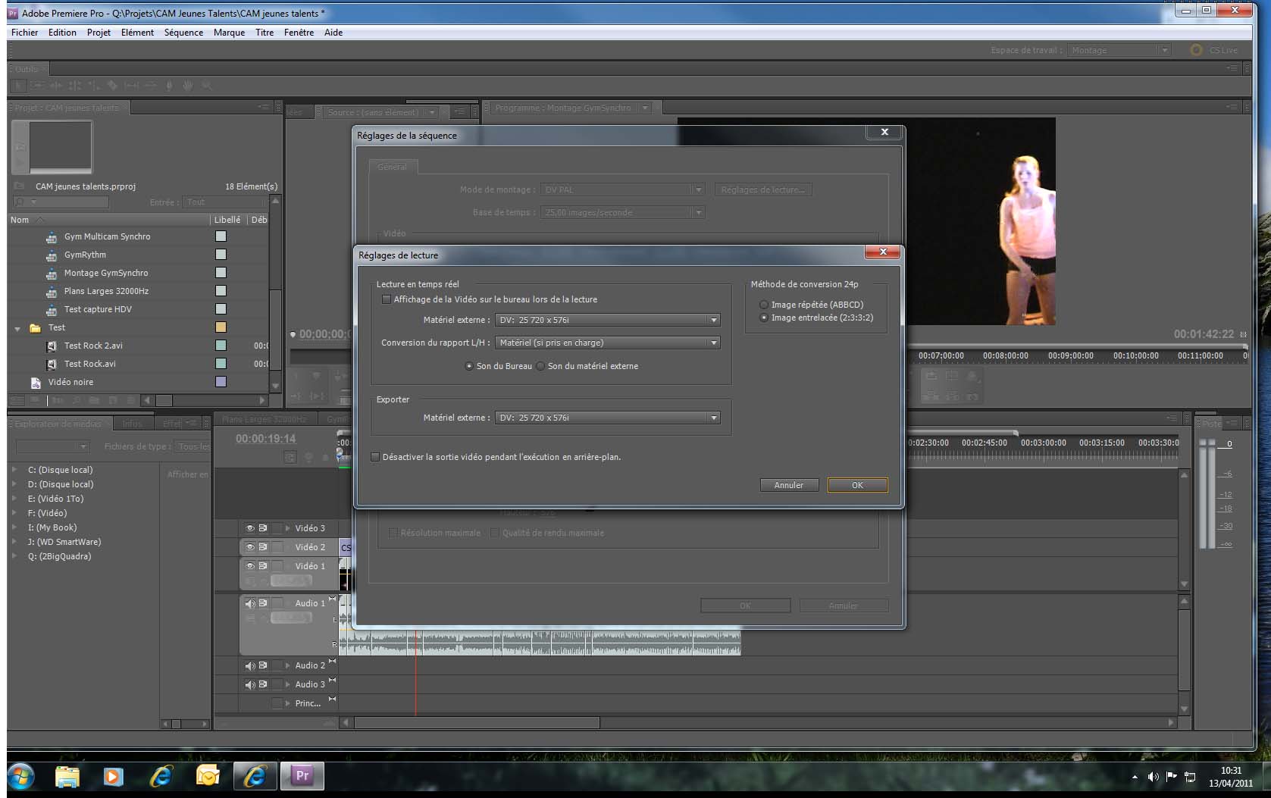Close the Réglages de lecture dialog
The height and width of the screenshot is (798, 1271).
point(883,252)
